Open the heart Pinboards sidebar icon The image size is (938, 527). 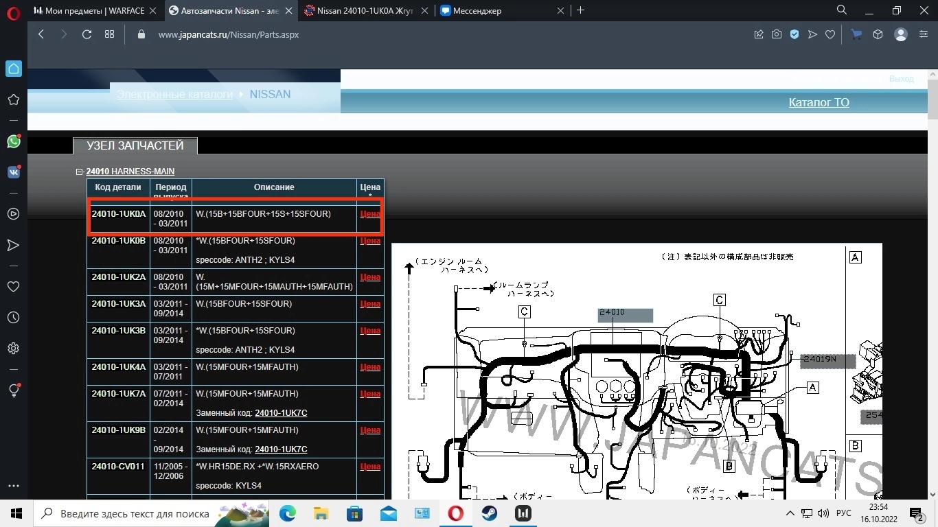tap(13, 286)
